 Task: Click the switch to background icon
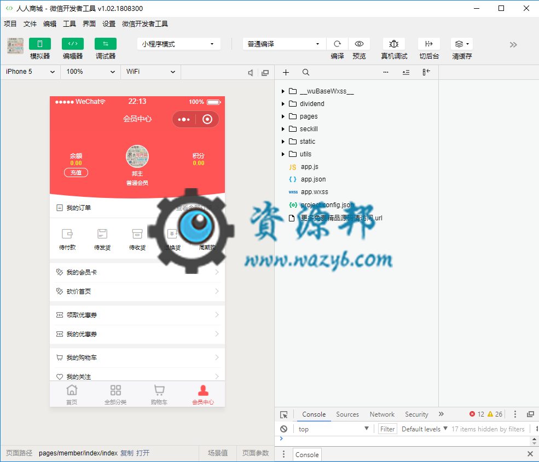[428, 44]
